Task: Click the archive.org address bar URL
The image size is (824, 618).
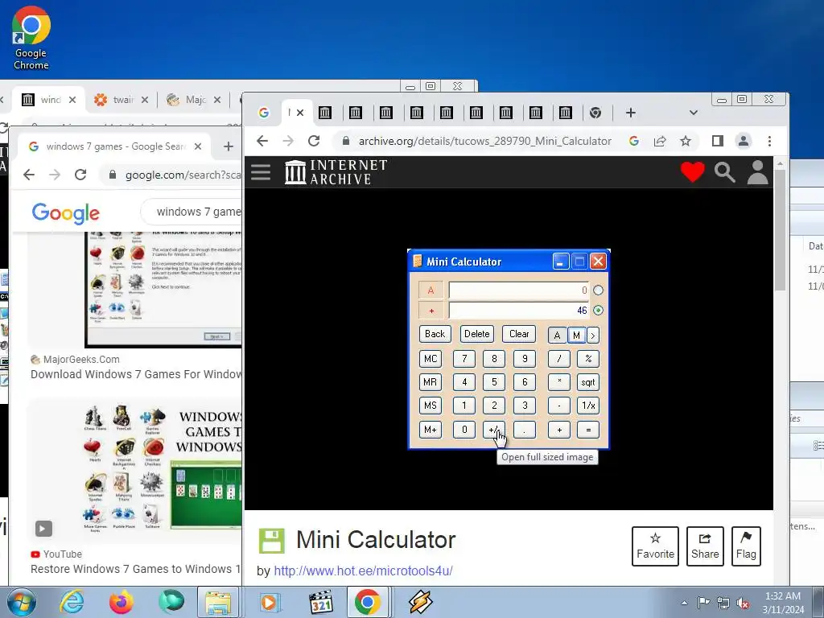Action: point(484,141)
